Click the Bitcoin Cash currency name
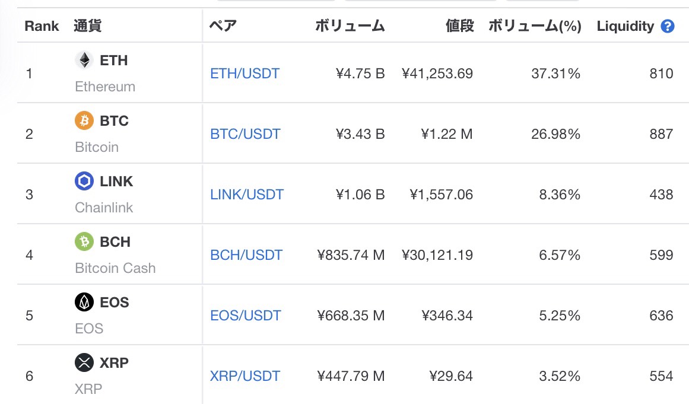 tap(115, 268)
